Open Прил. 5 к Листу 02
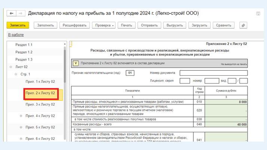267x150 pixels. tap(40, 127)
